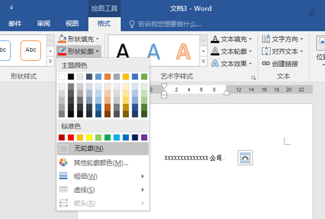325x219 pixels.
Task: Select 无轮廓(N) in the outline menu
Action: [x=103, y=149]
